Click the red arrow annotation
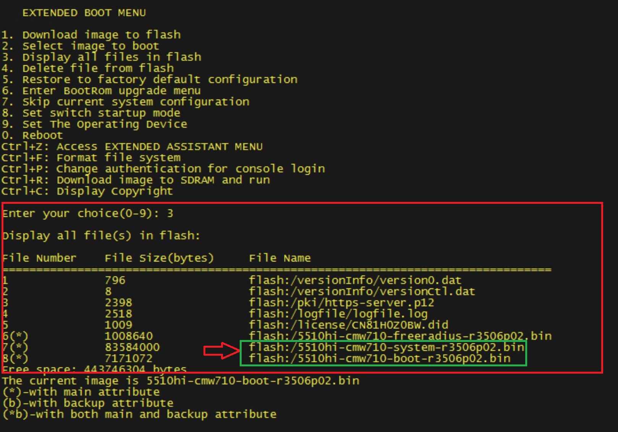The width and height of the screenshot is (618, 432). (222, 351)
